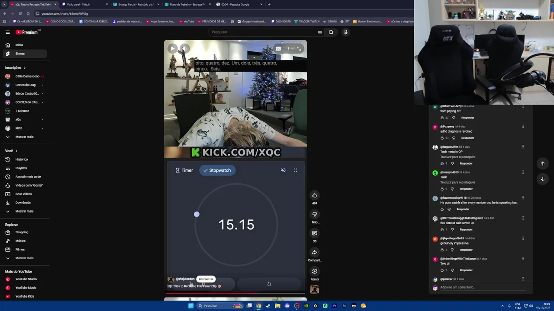This screenshot has height=311, width=554.
Task: Add a comment in the comment field
Action: click(483, 287)
